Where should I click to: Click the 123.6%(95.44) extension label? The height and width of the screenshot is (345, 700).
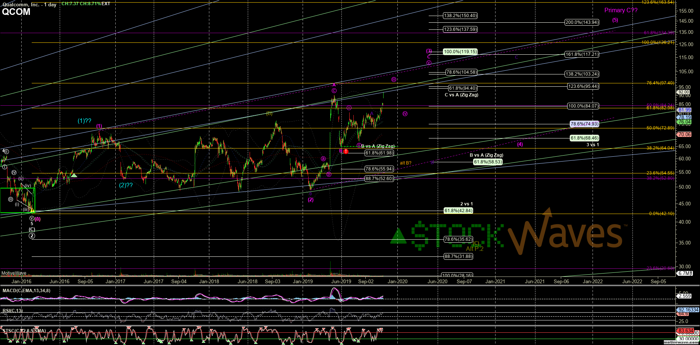[583, 86]
